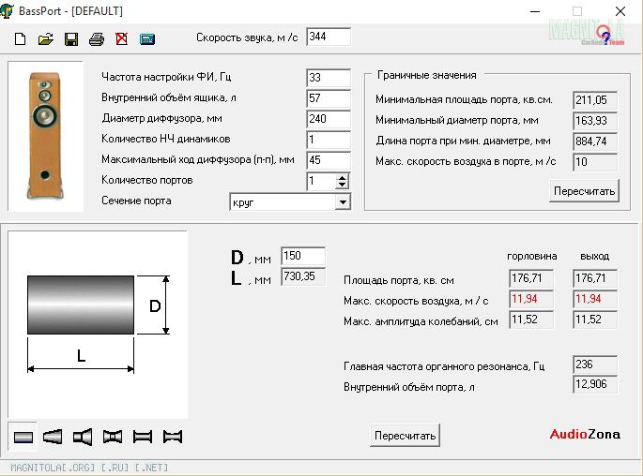643x476 pixels.
Task: Click Пересчитать in the boundary values group
Action: click(x=584, y=191)
